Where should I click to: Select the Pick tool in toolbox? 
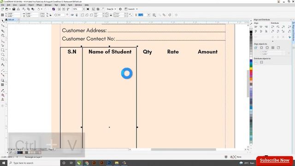[3, 21]
